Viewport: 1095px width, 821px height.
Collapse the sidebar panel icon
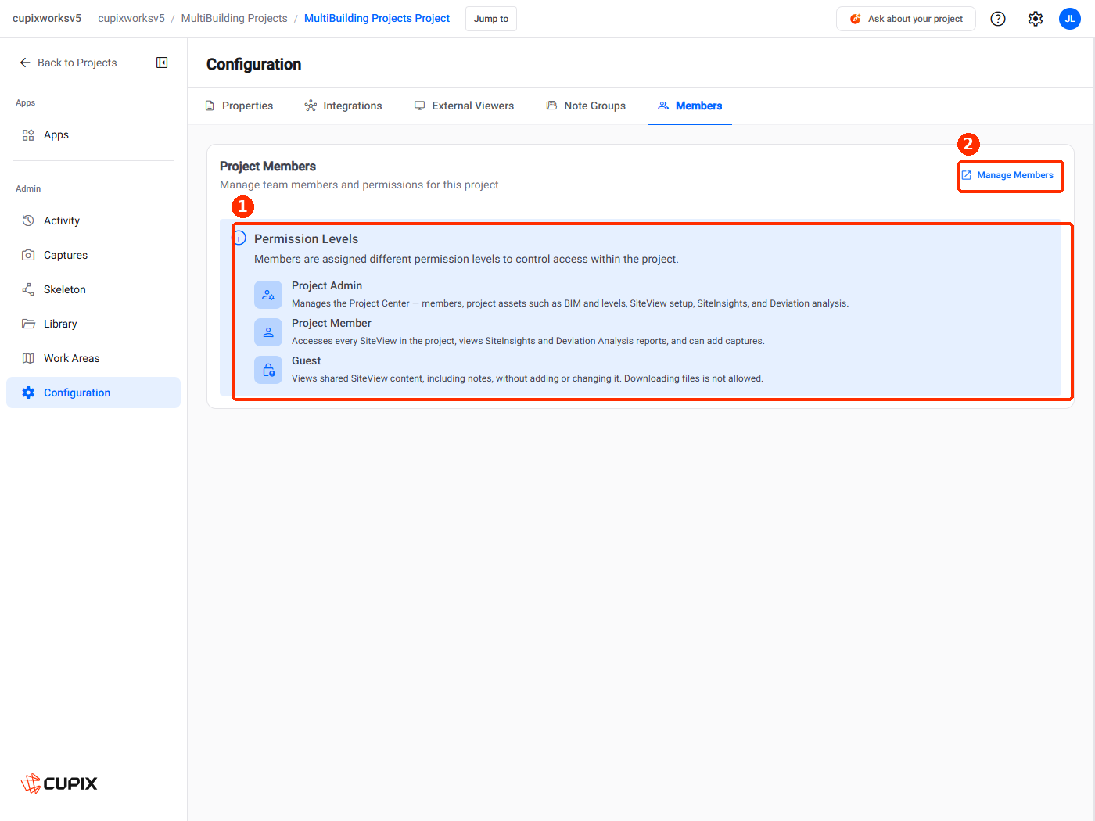[162, 63]
